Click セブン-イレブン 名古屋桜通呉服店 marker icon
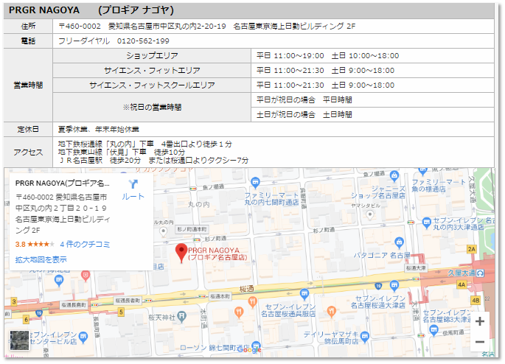 tap(304, 294)
